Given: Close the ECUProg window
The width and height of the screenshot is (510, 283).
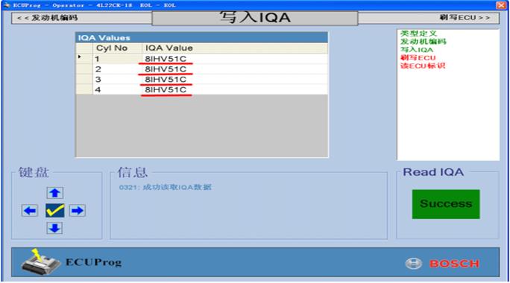Looking at the screenshot, I should click(x=501, y=5).
